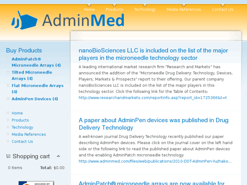Expand Flat Microneedle Arrays category arrow

8,86
